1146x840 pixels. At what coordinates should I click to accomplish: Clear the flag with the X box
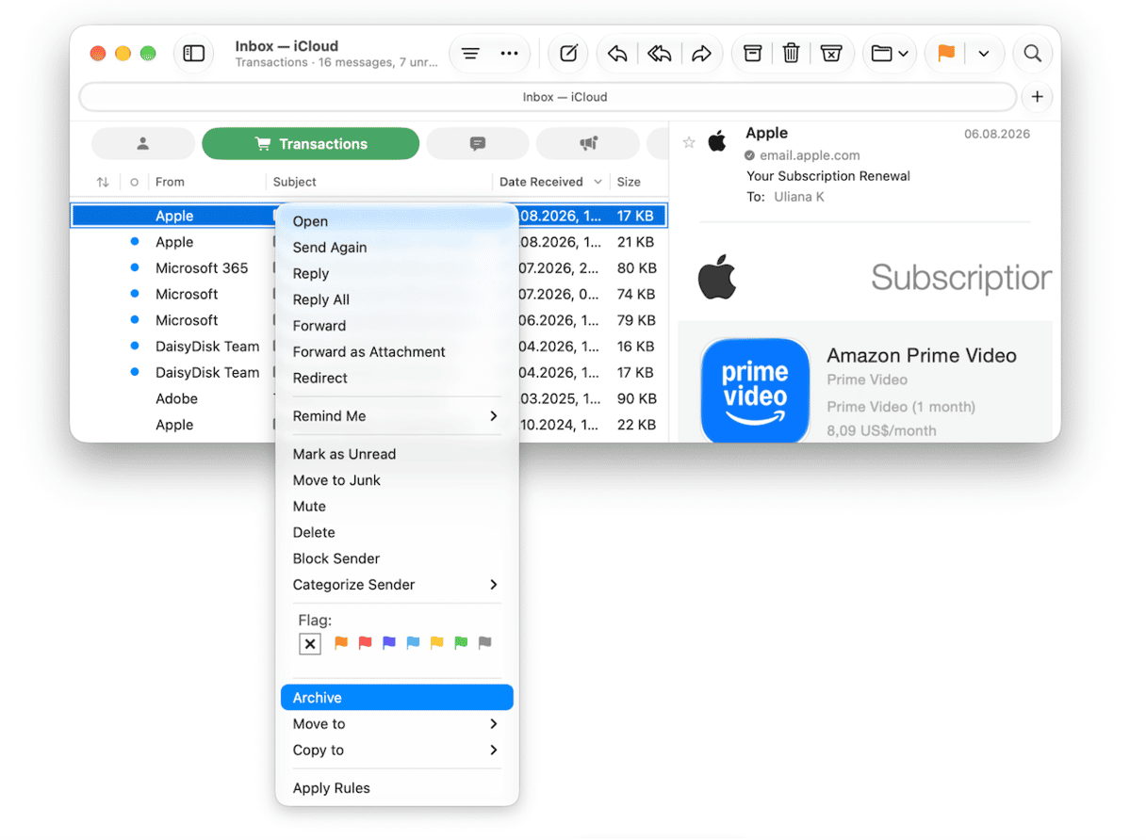(310, 643)
